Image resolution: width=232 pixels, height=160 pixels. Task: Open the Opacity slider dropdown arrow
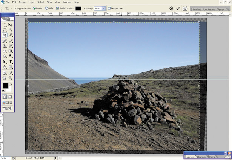[103, 8]
